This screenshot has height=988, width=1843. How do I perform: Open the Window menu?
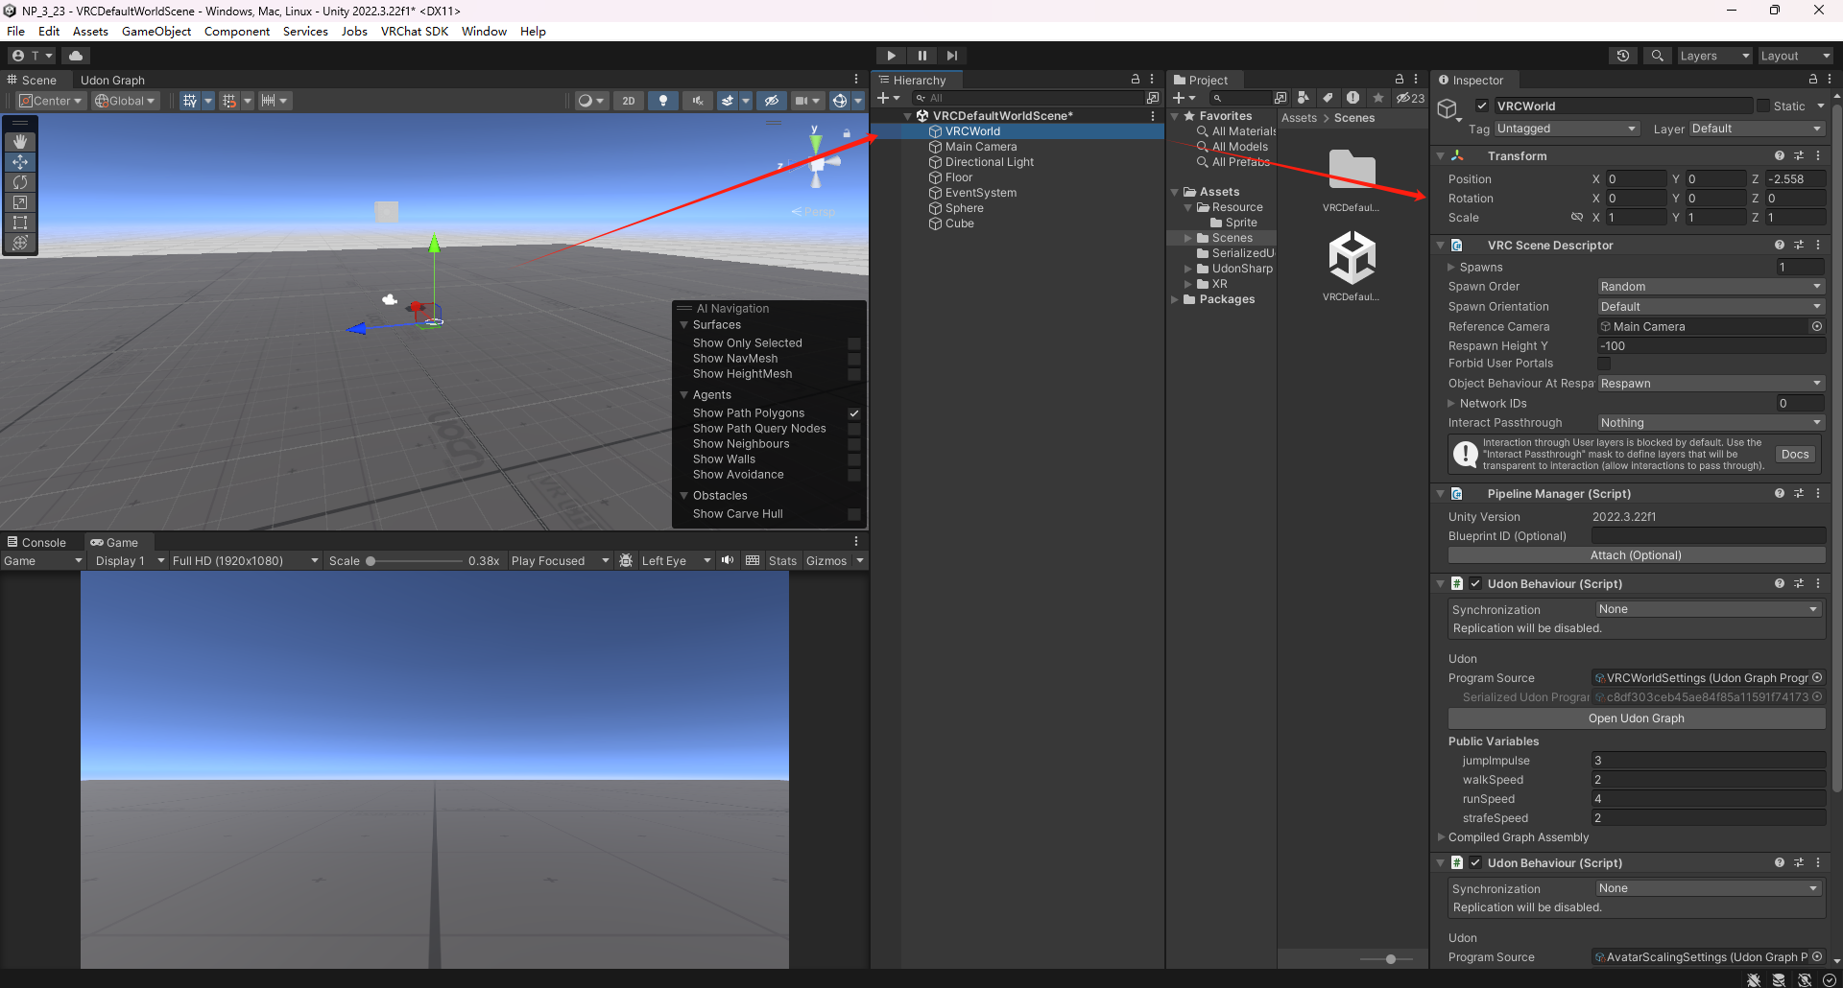point(484,32)
